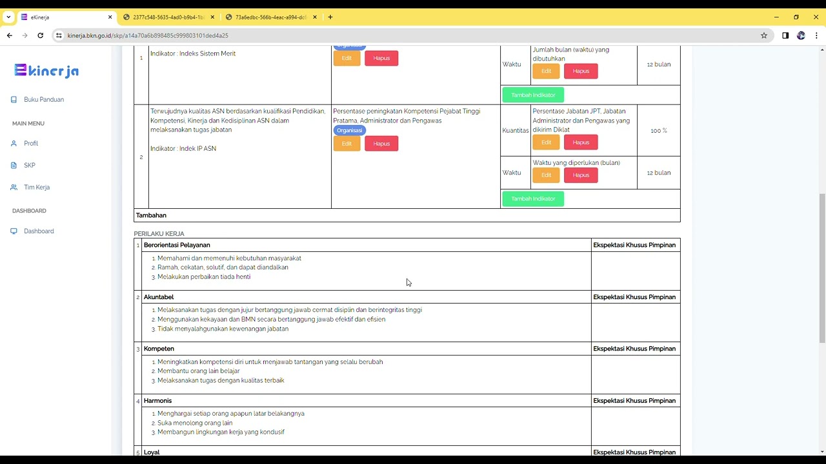Click Tambah Indikator for row 2
This screenshot has height=464, width=826.
[x=533, y=198]
